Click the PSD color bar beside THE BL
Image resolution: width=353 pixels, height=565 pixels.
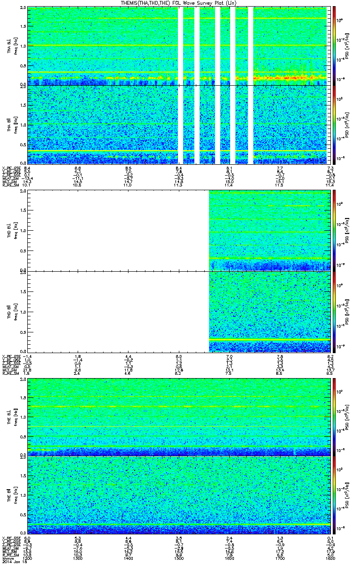point(335,417)
